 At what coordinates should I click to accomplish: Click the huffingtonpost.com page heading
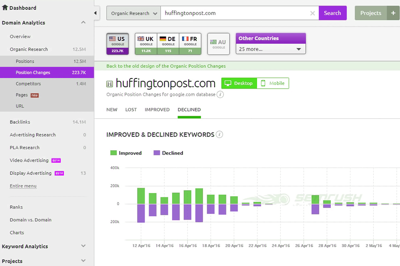point(165,83)
